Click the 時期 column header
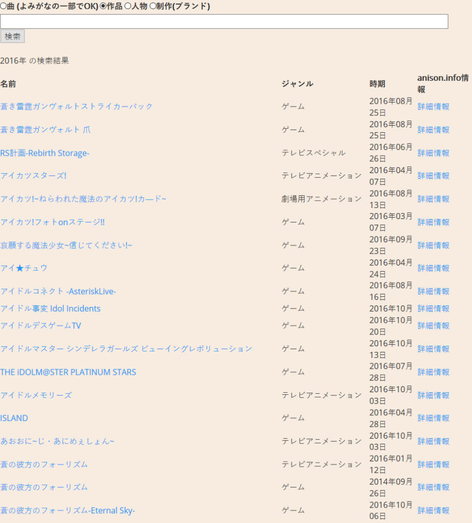Viewport: 472px width, 523px height. coord(377,84)
